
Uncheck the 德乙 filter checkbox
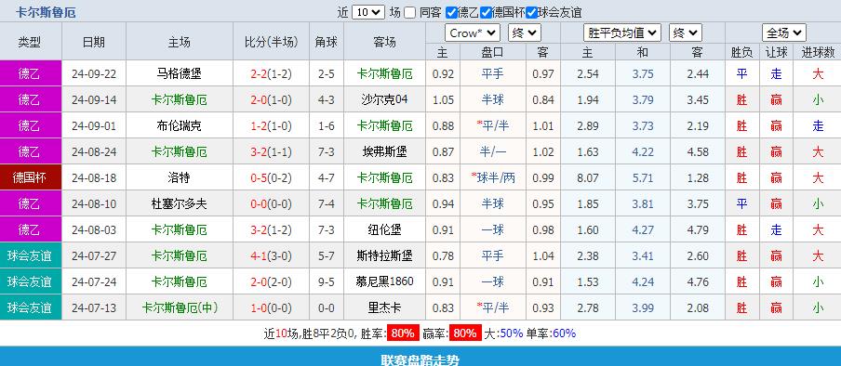[x=451, y=12]
